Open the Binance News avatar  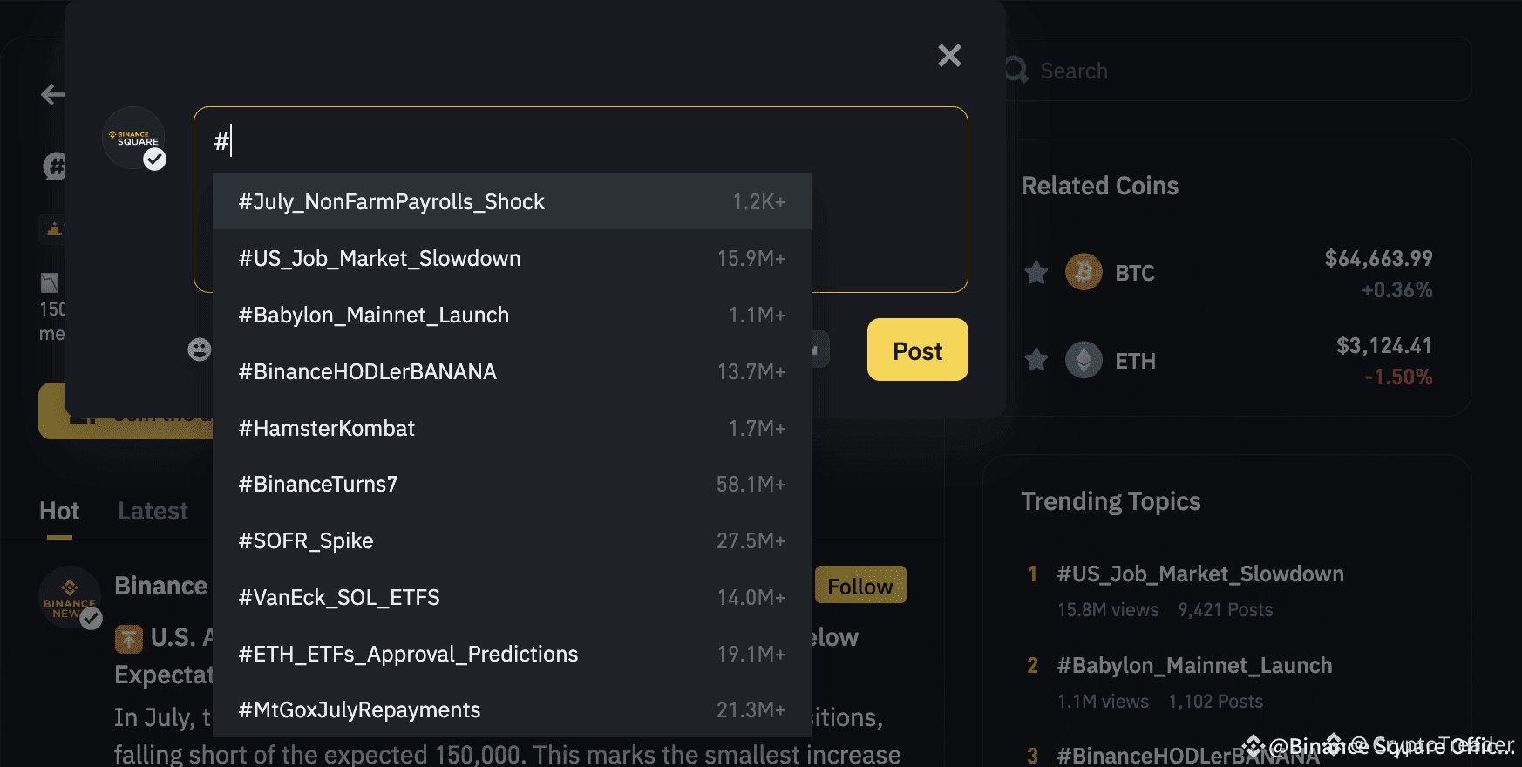70,598
